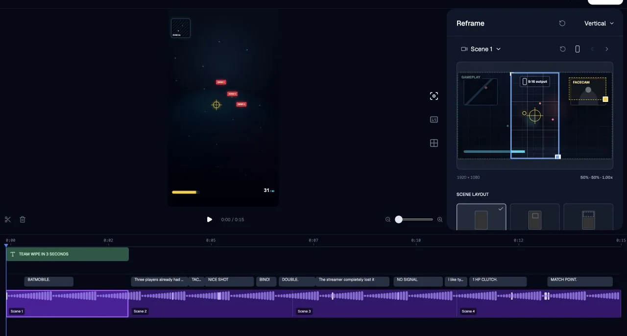This screenshot has height=336, width=627.
Task: Play the video preview
Action: [x=210, y=219]
